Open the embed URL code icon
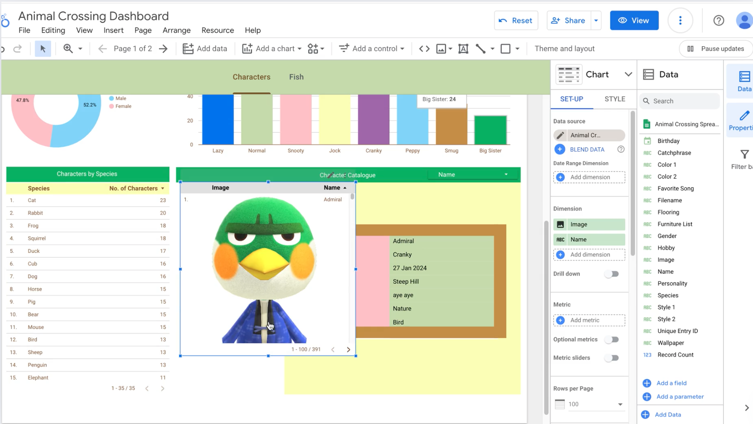Screen dimensions: 753x424 (424, 48)
